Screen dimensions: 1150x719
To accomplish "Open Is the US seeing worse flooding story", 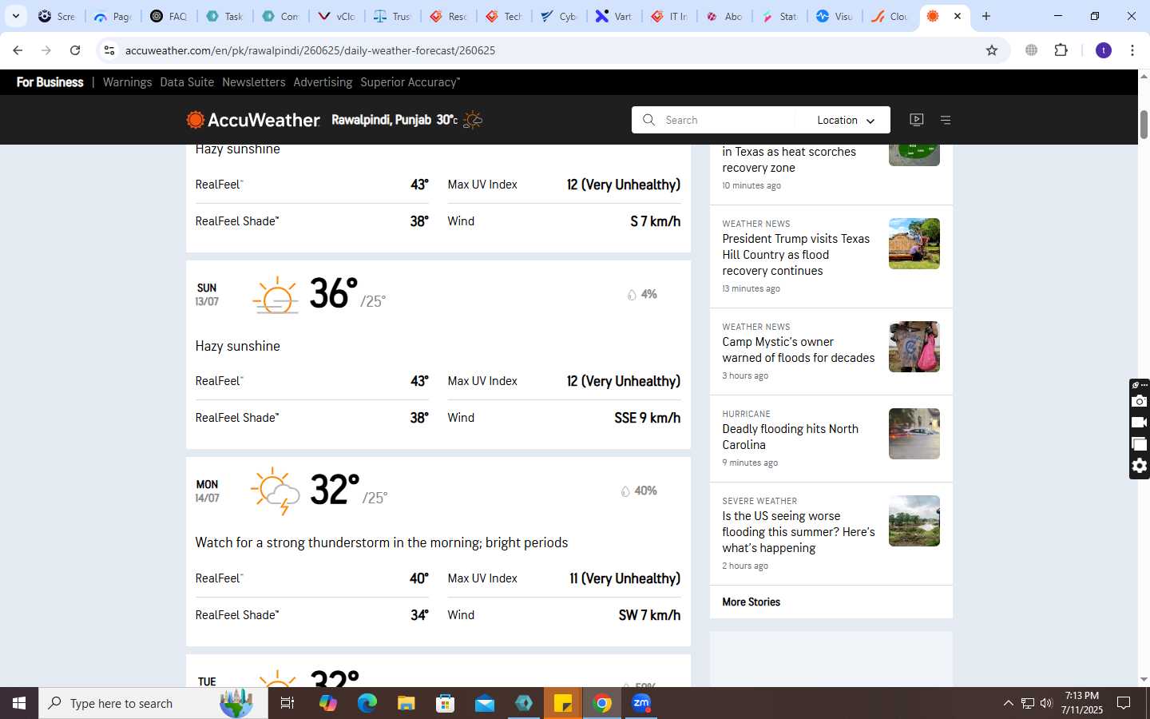I will click(x=799, y=532).
